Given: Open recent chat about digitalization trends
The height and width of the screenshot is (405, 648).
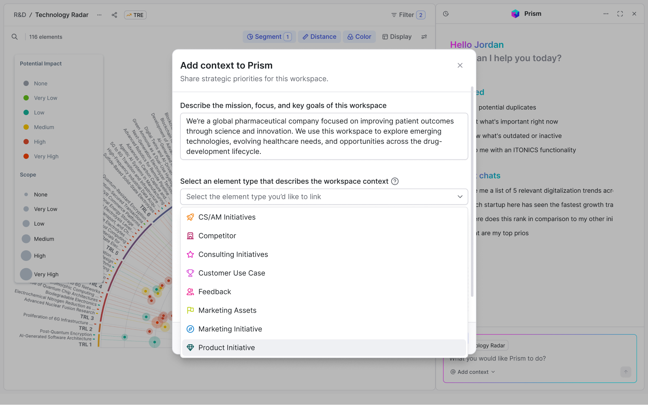Looking at the screenshot, I should (x=545, y=190).
